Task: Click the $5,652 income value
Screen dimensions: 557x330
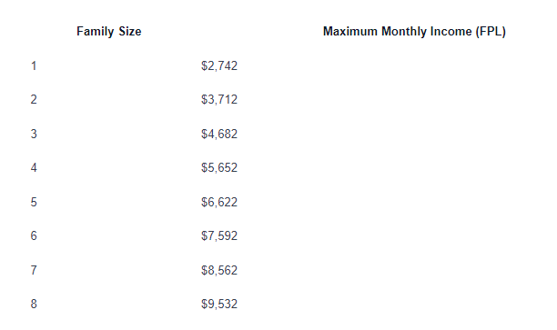Action: pyautogui.click(x=219, y=167)
